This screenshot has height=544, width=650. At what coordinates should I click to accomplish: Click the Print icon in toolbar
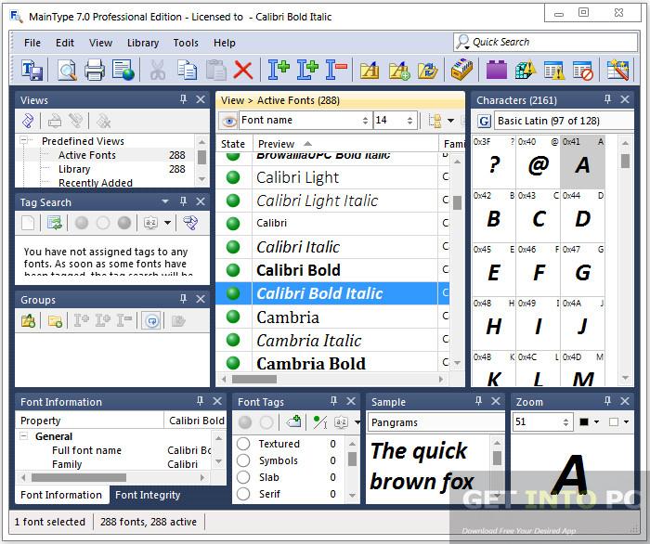tap(95, 70)
